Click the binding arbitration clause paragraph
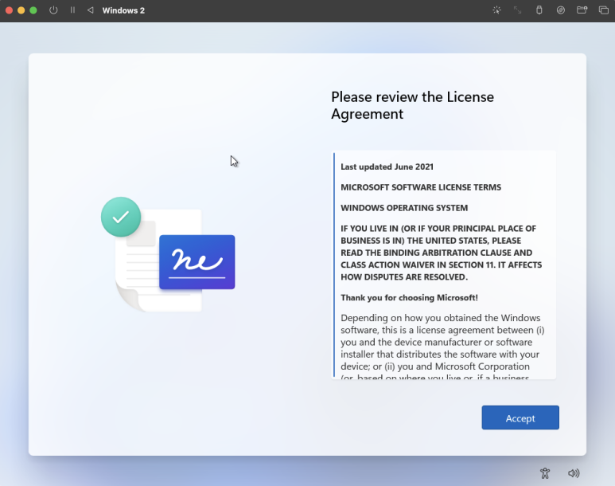615x486 pixels. (441, 253)
